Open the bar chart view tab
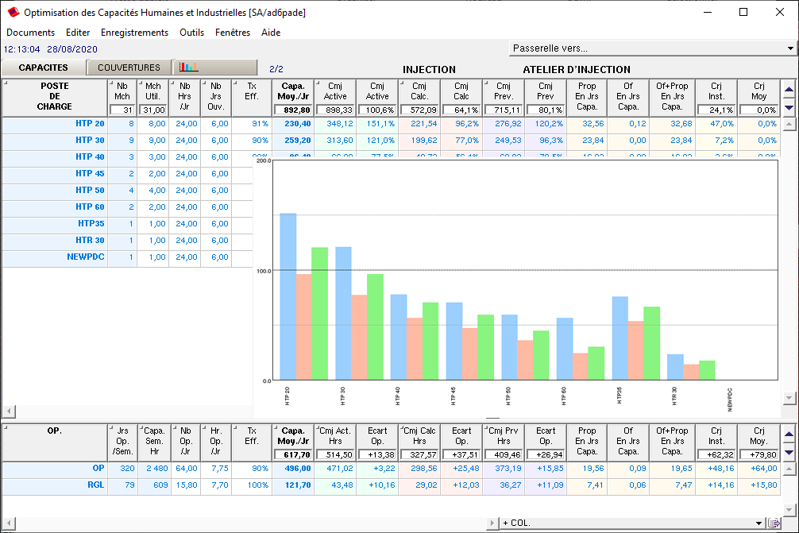This screenshot has height=533, width=799. click(x=217, y=68)
